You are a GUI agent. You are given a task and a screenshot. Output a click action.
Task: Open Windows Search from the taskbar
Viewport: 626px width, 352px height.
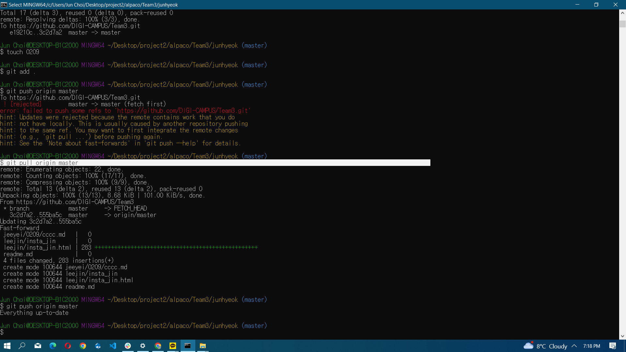[x=22, y=346]
